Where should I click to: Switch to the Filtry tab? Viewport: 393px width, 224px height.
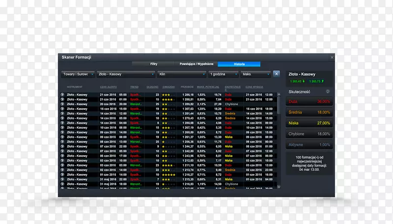click(154, 64)
